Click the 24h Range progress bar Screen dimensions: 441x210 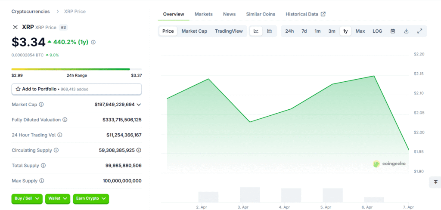coord(77,69)
